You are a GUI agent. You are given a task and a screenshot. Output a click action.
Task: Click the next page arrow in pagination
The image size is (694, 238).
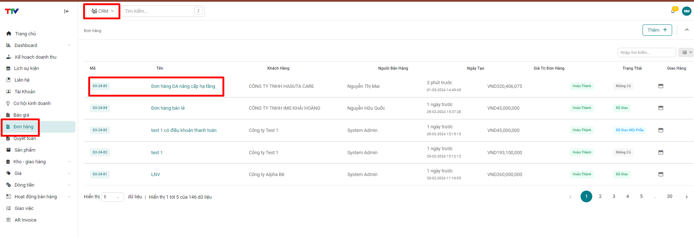[x=686, y=197]
